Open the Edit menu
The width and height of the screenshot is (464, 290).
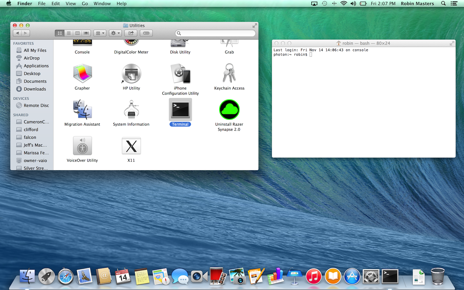tap(56, 4)
